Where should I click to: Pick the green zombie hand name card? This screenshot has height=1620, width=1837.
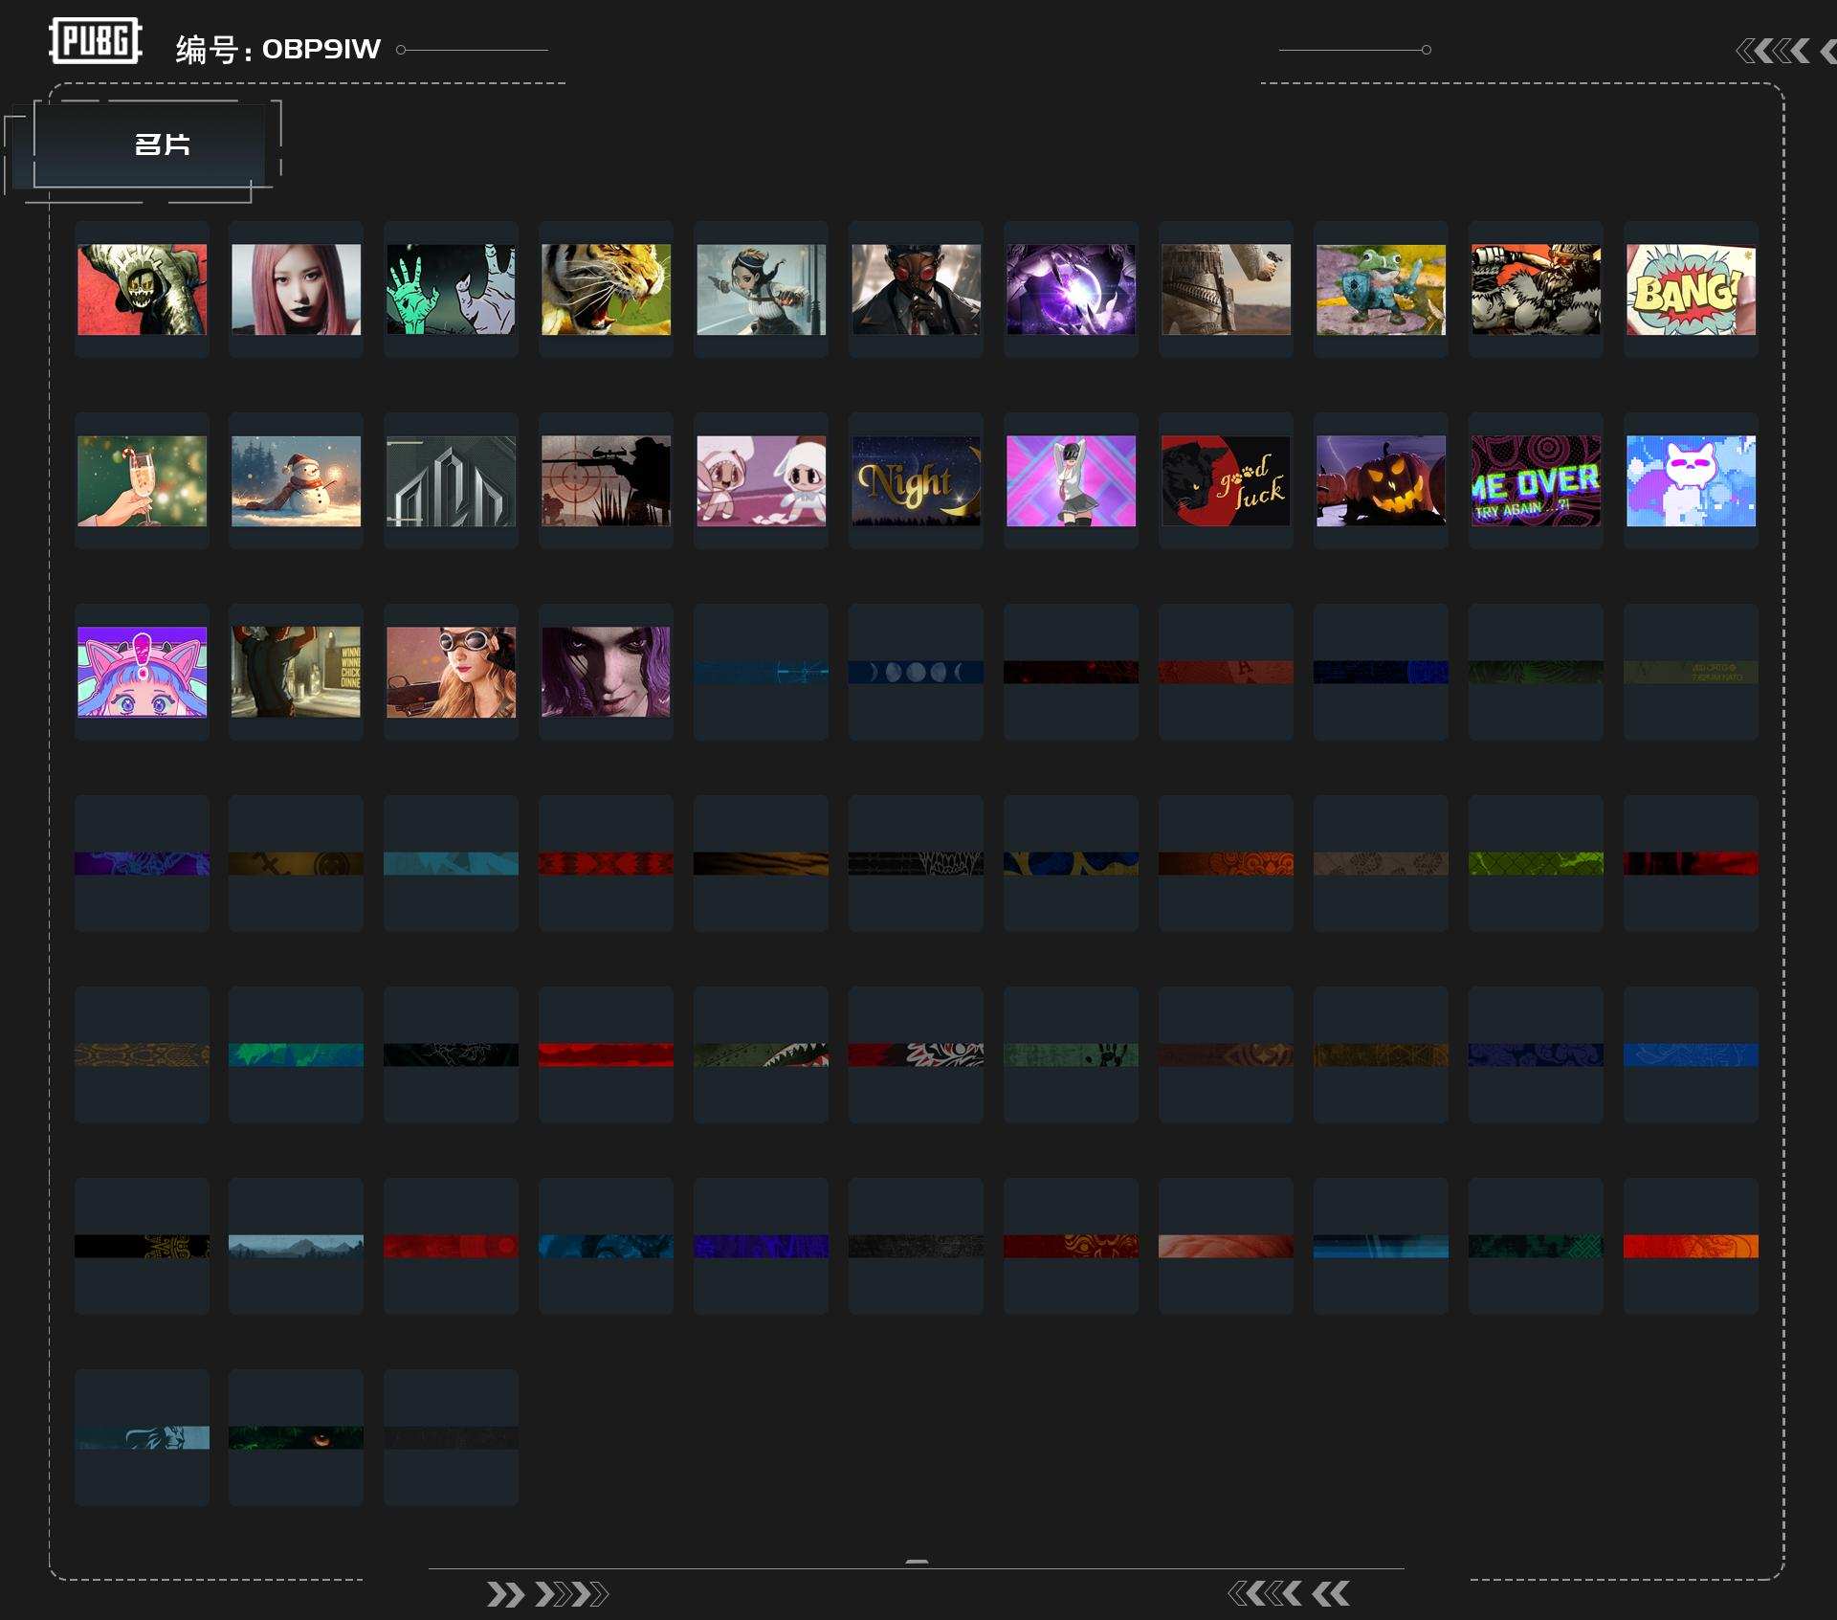[451, 289]
